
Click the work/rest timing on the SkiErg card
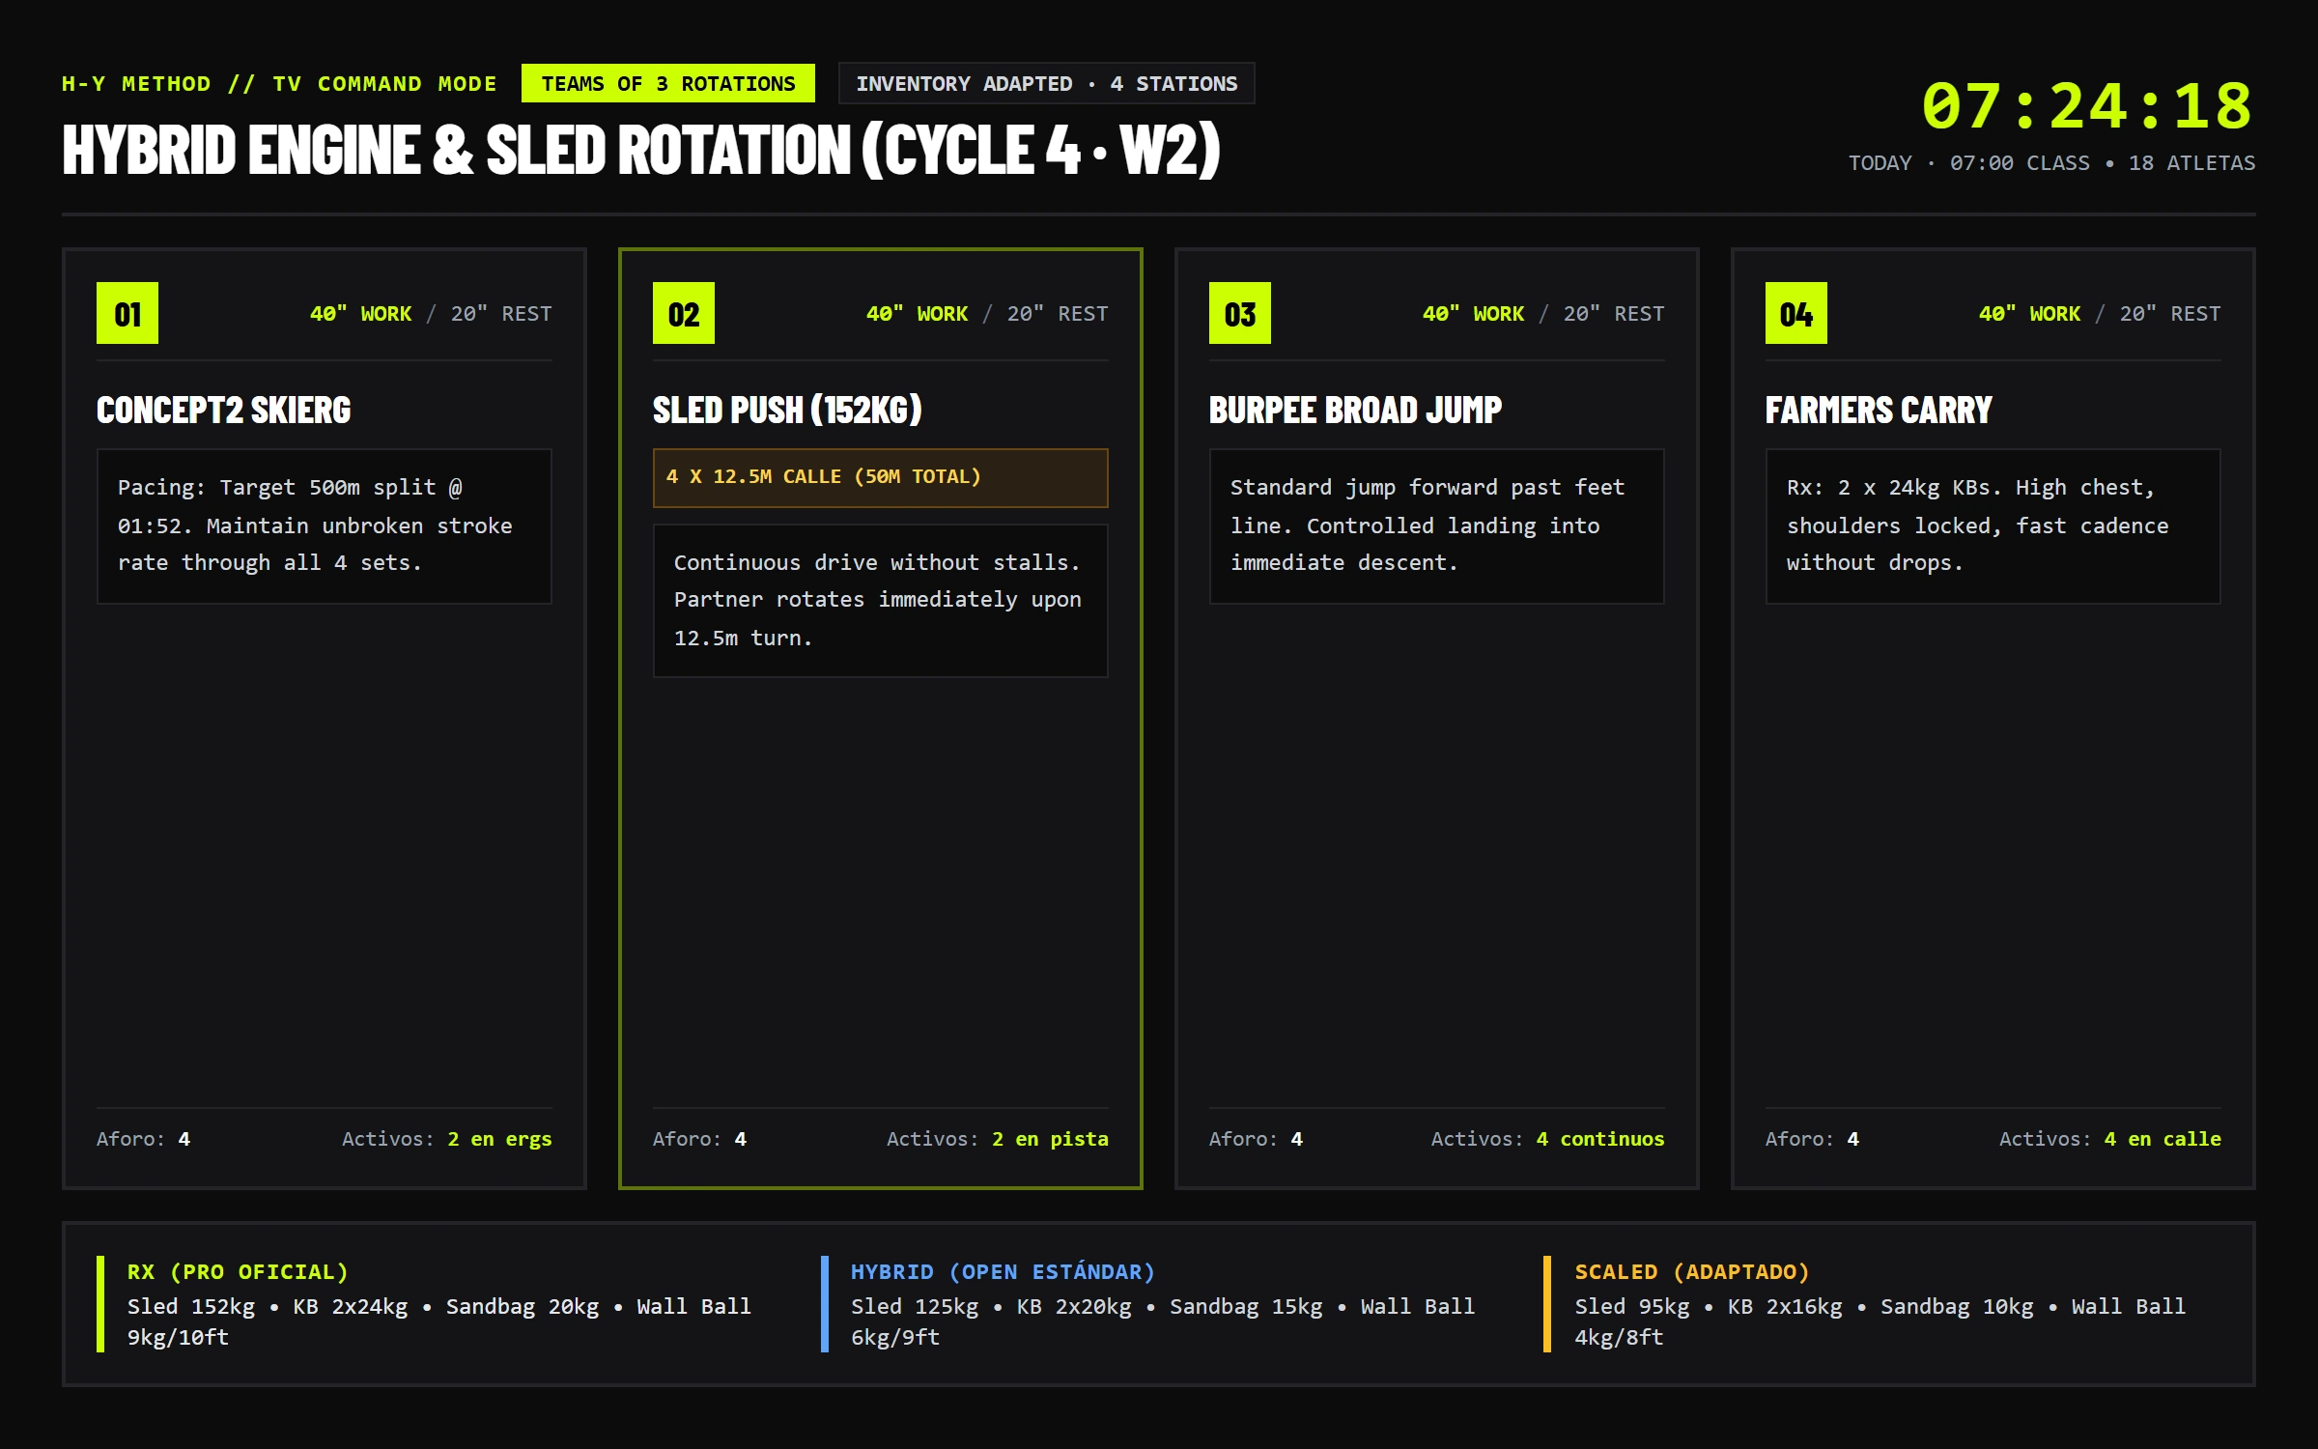(x=431, y=314)
